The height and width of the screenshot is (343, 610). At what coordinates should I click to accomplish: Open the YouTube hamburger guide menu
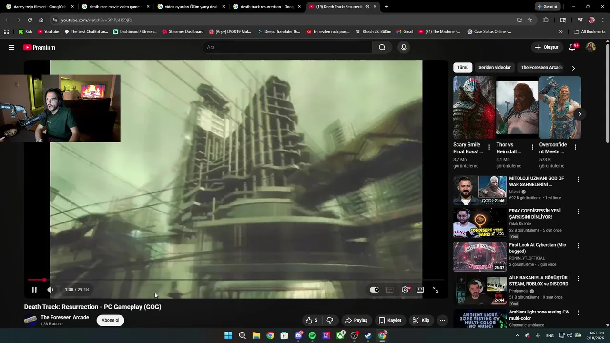tap(11, 47)
